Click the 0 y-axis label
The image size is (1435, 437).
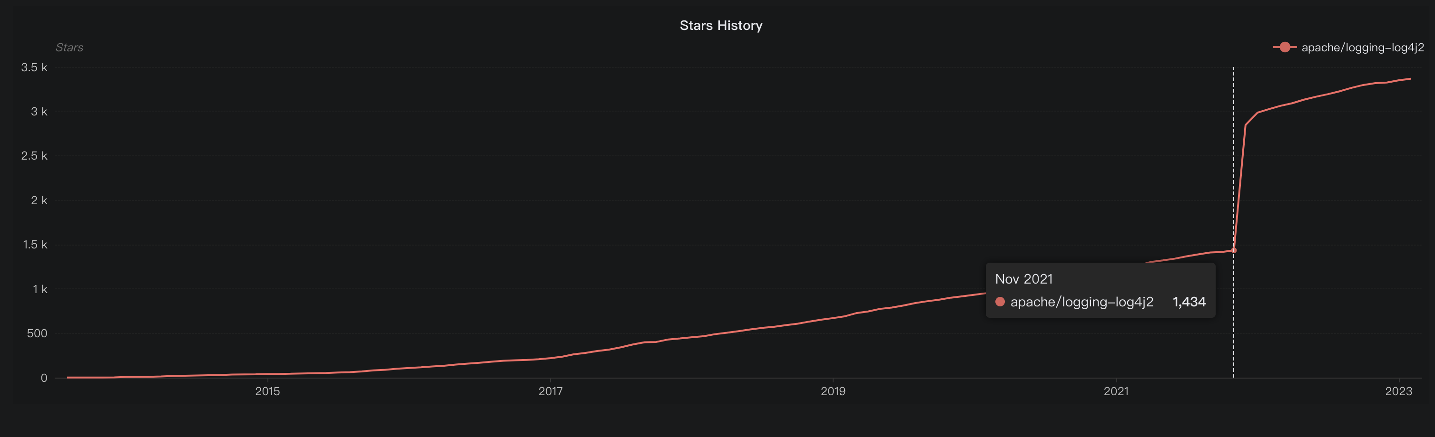[44, 378]
